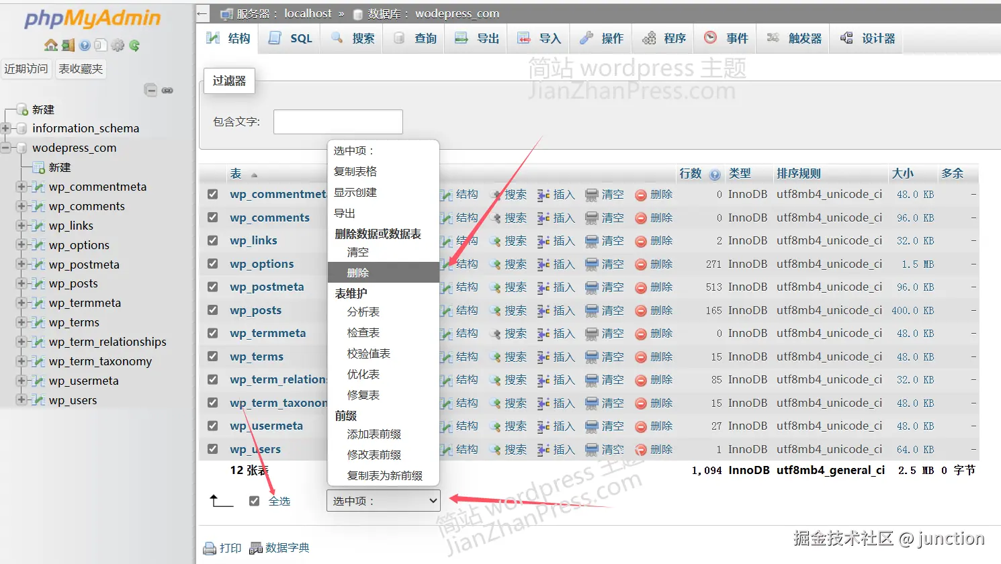The width and height of the screenshot is (1001, 564).
Task: Select 删除 in the dropdown menu
Action: tap(384, 273)
